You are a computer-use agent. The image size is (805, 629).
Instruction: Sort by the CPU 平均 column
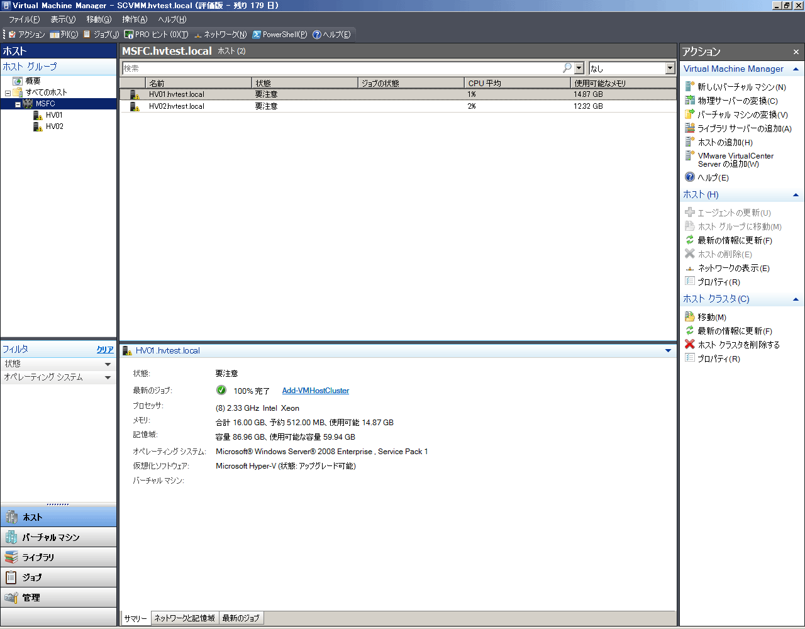click(517, 83)
